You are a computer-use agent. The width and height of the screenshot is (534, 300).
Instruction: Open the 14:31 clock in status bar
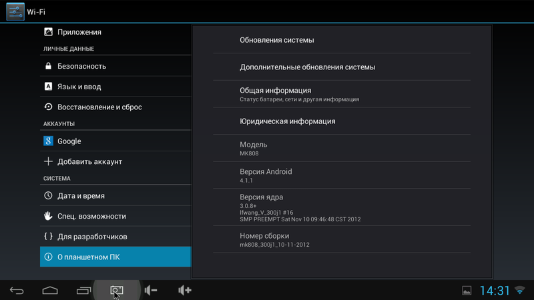pos(495,291)
